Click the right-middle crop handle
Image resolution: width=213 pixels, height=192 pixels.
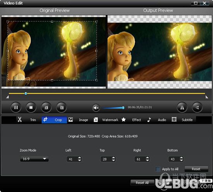point(96,51)
